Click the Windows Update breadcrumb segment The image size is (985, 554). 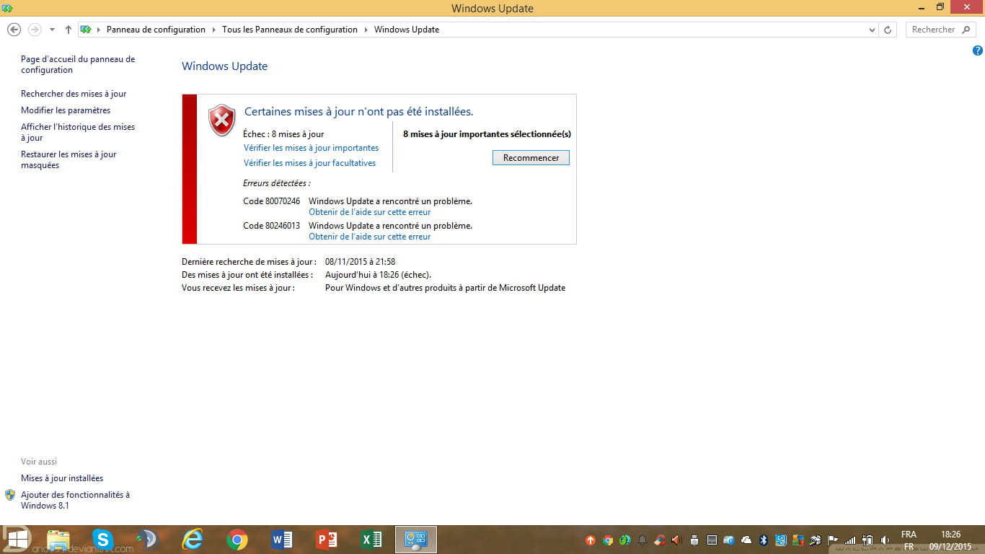[407, 30]
